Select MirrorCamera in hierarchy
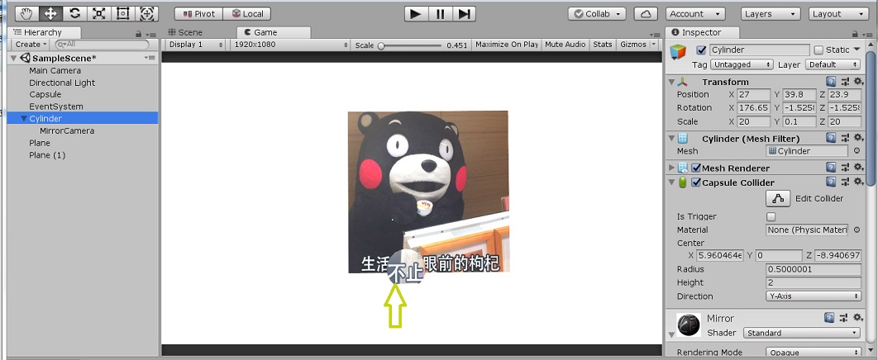 (67, 130)
